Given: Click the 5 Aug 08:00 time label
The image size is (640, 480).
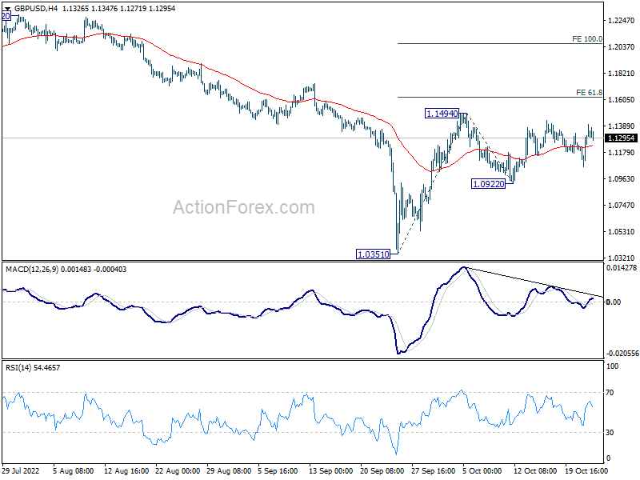Looking at the screenshot, I should click(74, 470).
